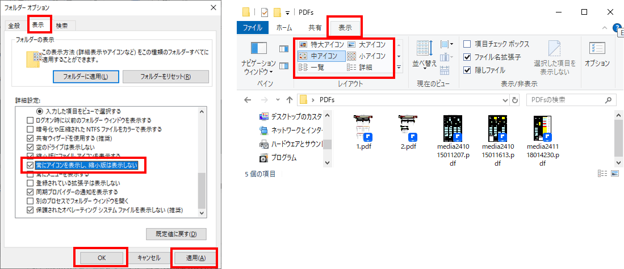The width and height of the screenshot is (624, 269).
Task: Switch to large thumbnails view in status bar
Action: (x=615, y=174)
